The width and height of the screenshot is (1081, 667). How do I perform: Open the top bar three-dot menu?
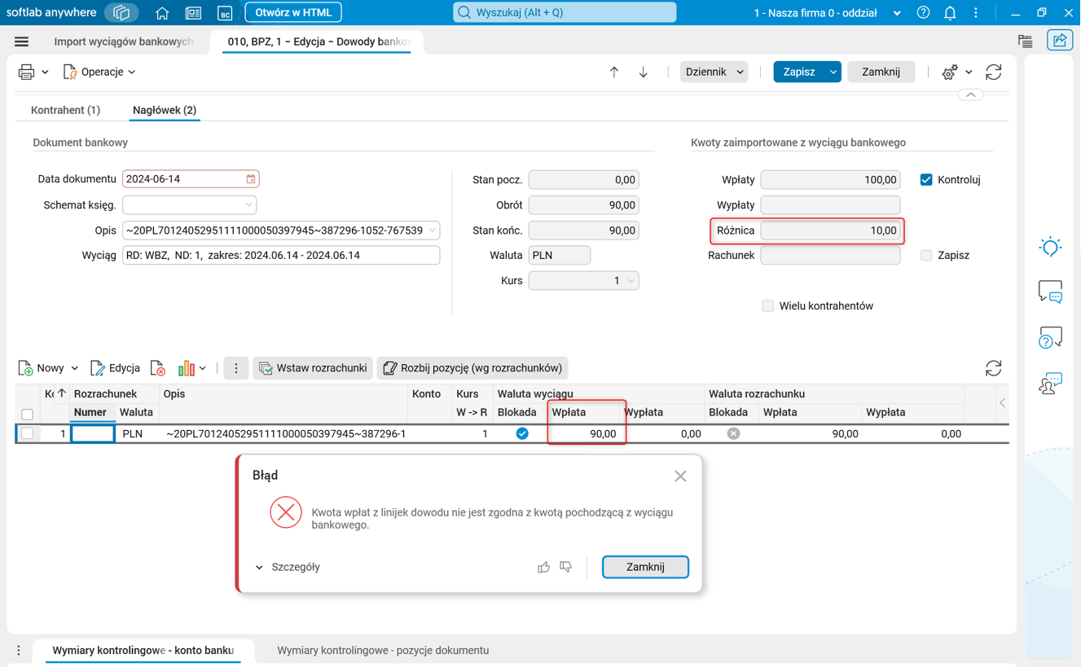point(976,13)
